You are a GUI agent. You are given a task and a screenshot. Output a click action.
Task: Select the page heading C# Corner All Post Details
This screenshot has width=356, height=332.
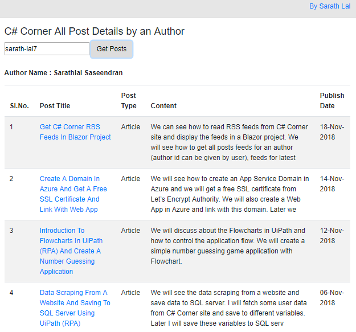point(94,31)
